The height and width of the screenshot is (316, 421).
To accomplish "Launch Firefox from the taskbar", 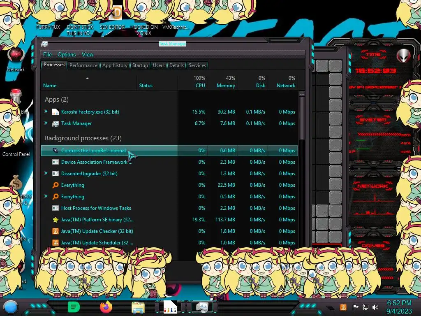I will [106, 307].
